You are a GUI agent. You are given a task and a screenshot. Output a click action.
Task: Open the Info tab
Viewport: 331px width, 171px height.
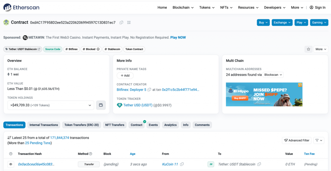pos(186,125)
